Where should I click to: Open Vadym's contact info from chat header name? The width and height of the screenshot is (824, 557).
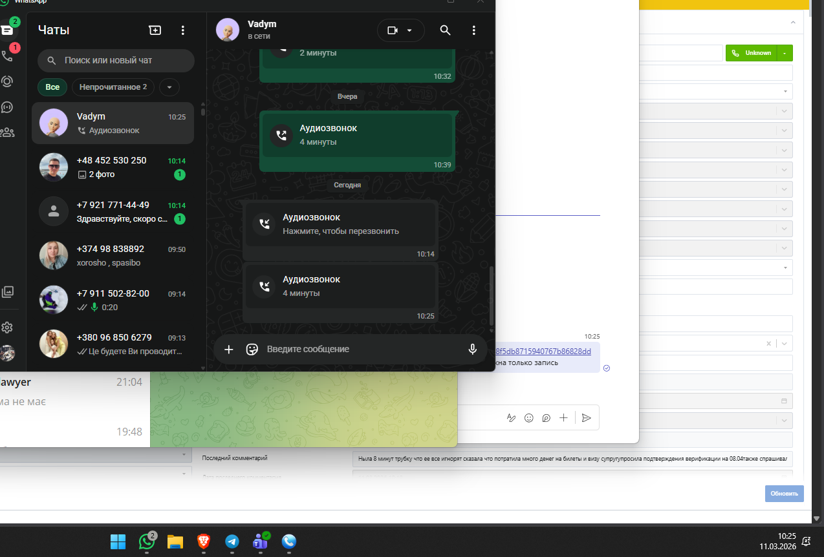tap(262, 24)
